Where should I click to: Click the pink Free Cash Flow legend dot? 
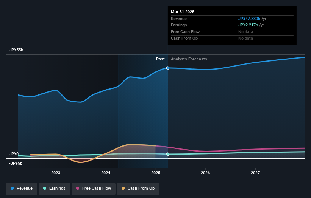(78, 188)
